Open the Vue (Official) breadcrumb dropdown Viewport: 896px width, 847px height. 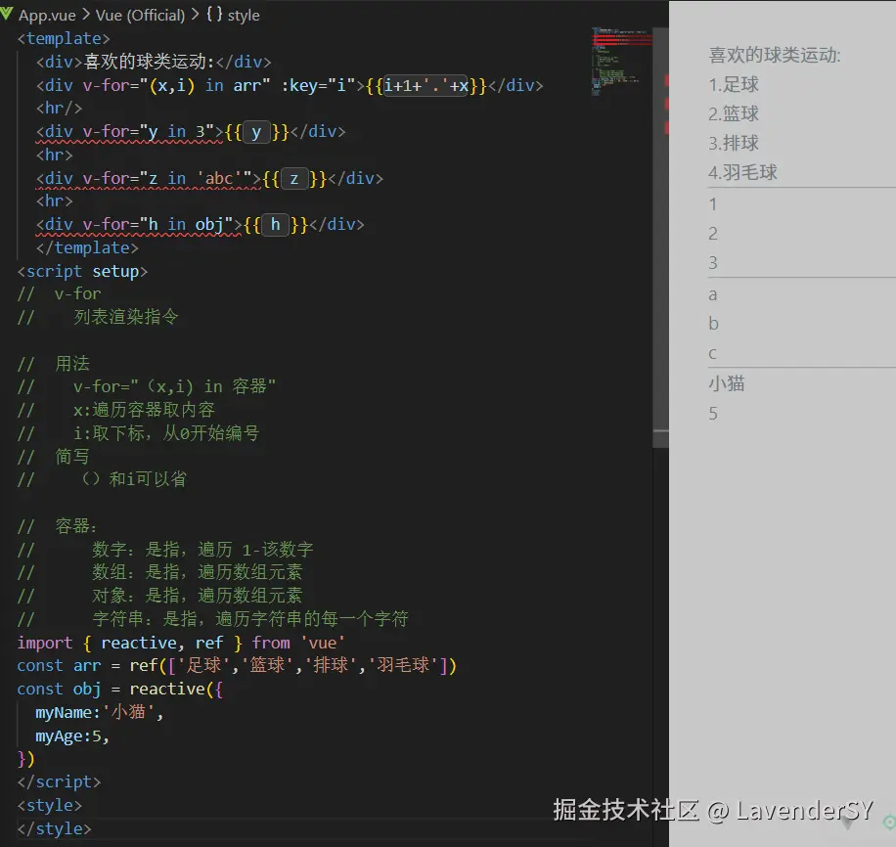tap(140, 15)
